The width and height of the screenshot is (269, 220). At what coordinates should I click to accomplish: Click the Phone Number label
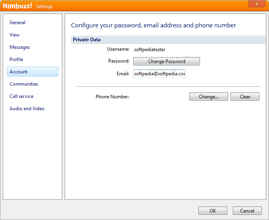[112, 97]
